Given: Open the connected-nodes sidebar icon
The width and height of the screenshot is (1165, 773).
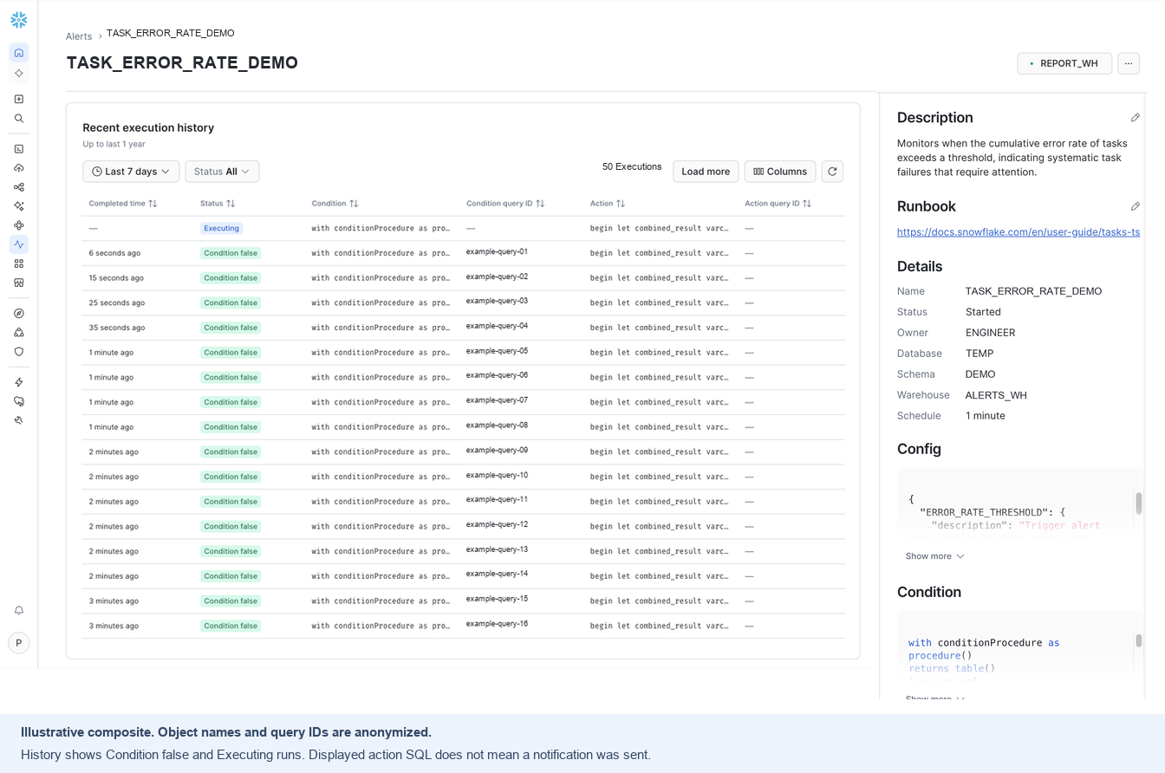Looking at the screenshot, I should tap(19, 187).
